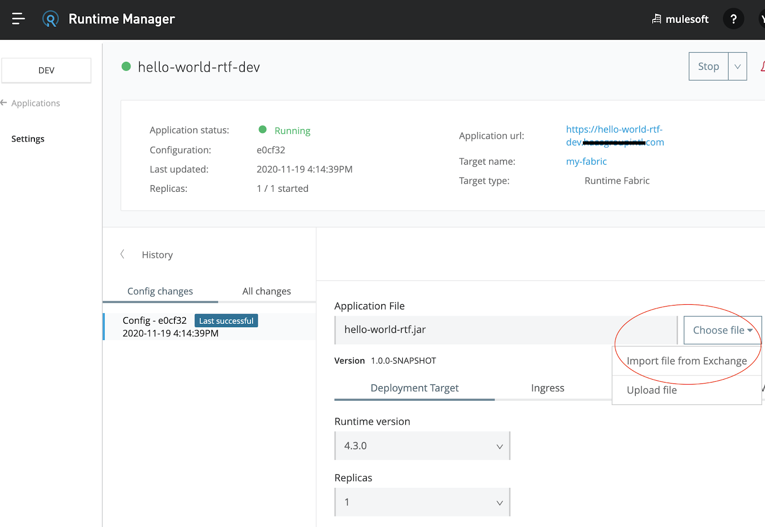Expand the Stop button dropdown arrow
The height and width of the screenshot is (527, 765).
737,66
